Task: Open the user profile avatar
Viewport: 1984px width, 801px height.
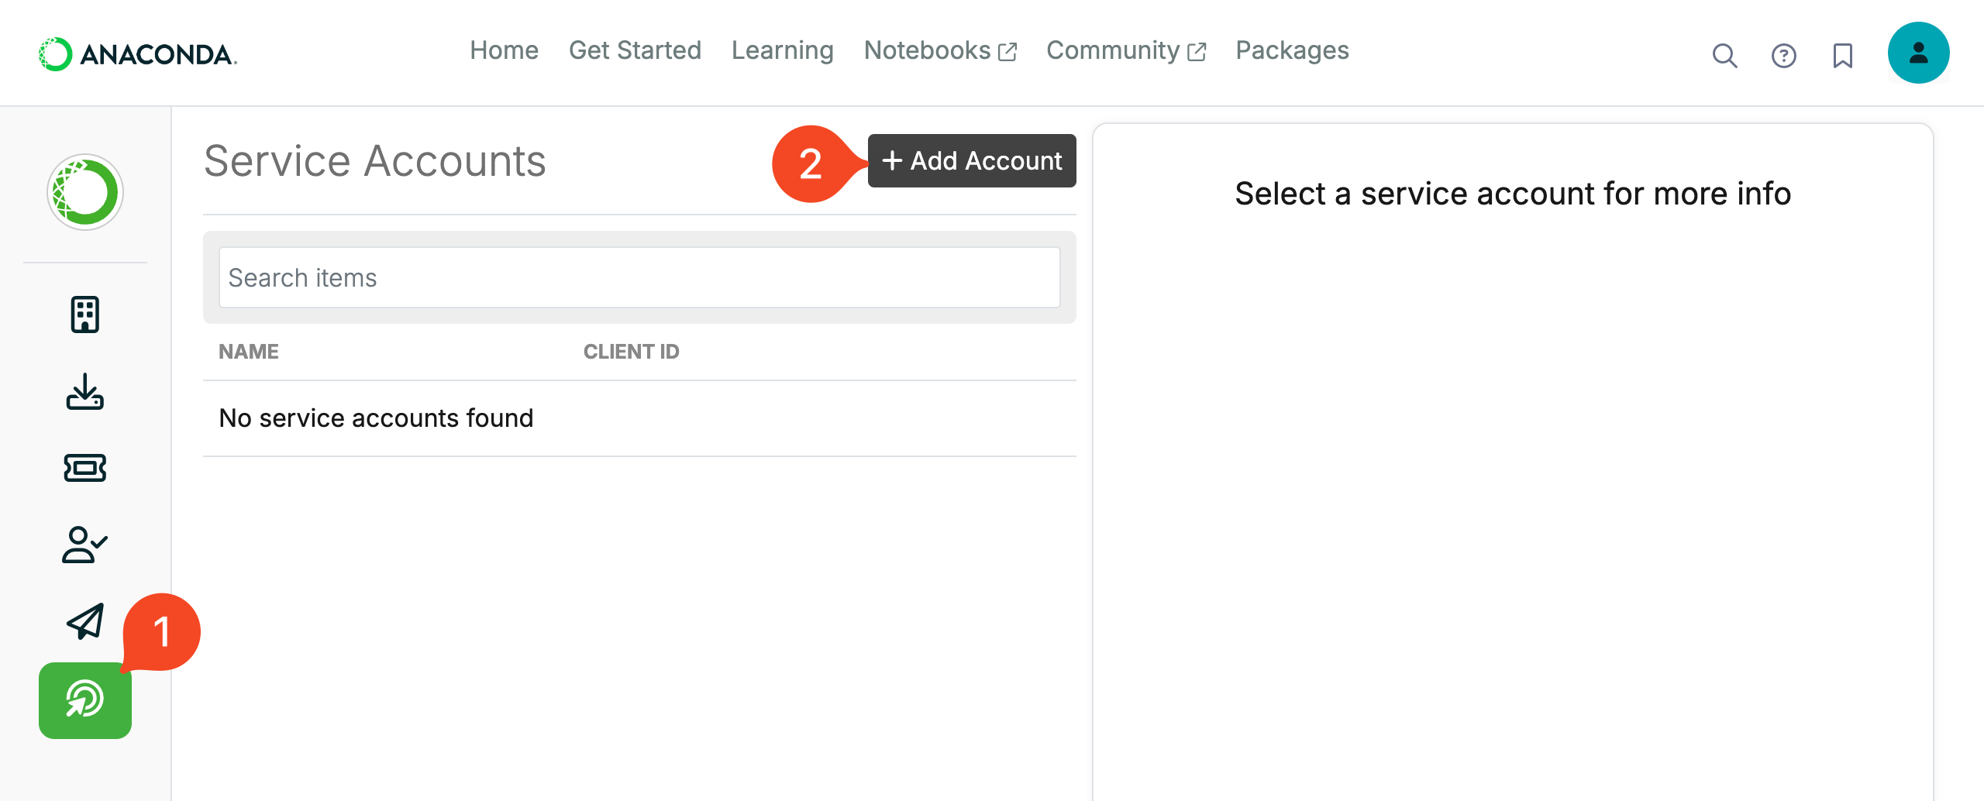Action: coord(1918,53)
